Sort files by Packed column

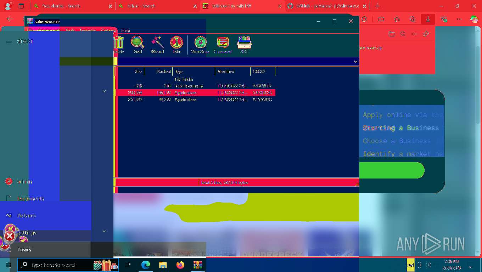click(158, 72)
